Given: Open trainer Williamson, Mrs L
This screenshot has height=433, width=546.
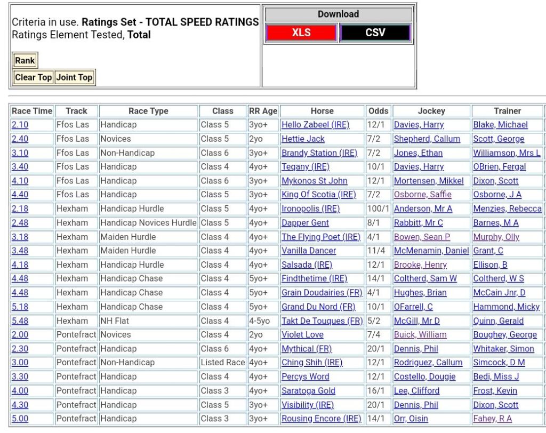Looking at the screenshot, I should pyautogui.click(x=507, y=153).
